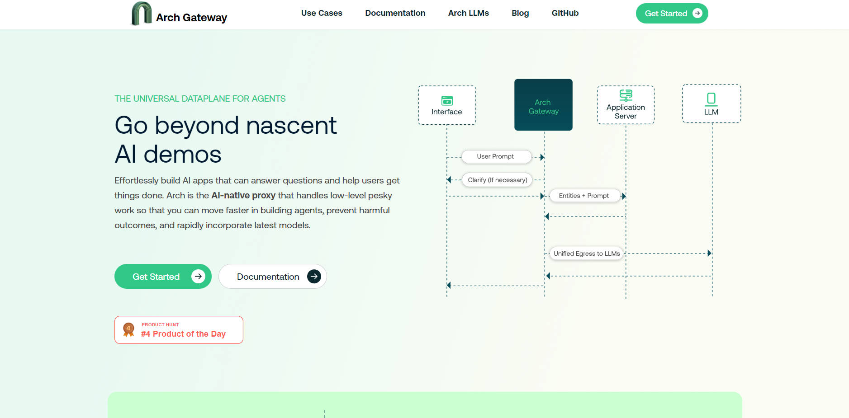Click the arrow circle in hero Get Started
This screenshot has width=849, height=418.
click(x=198, y=277)
